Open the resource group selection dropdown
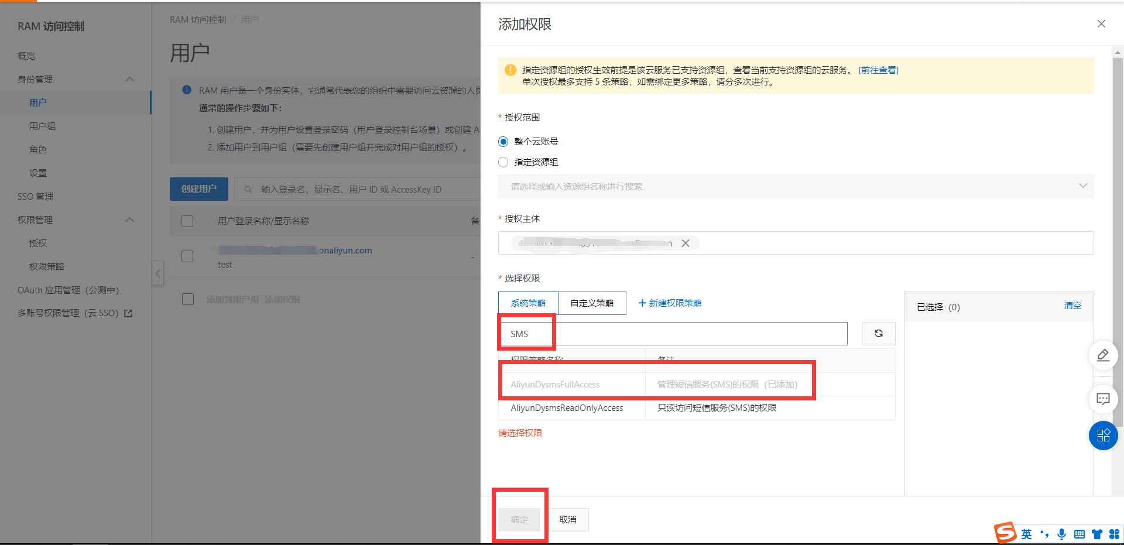The image size is (1124, 545). (796, 186)
